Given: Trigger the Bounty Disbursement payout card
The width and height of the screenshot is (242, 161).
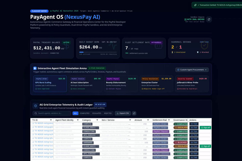Looking at the screenshot, I should [121, 84].
